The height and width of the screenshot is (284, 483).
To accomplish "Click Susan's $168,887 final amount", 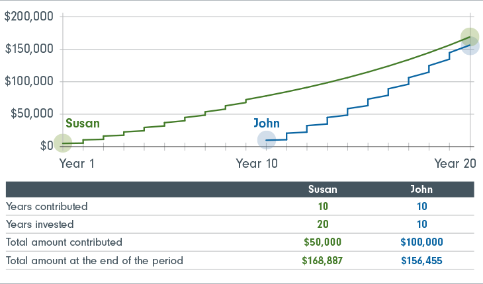I will tap(323, 261).
